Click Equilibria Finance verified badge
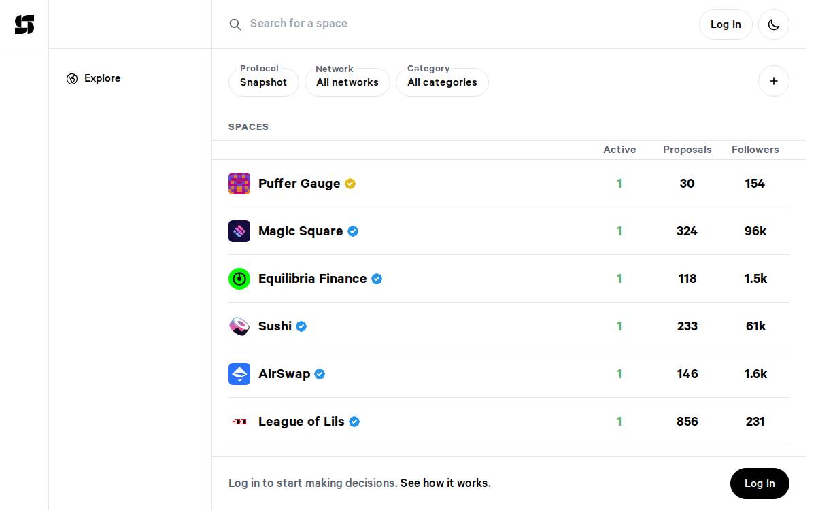Viewport: 816px width, 510px height. [377, 279]
